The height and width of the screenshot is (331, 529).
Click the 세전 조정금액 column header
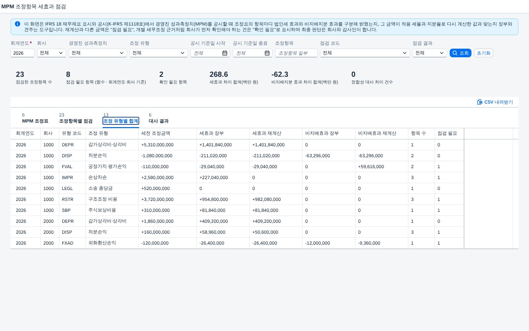click(x=167, y=133)
